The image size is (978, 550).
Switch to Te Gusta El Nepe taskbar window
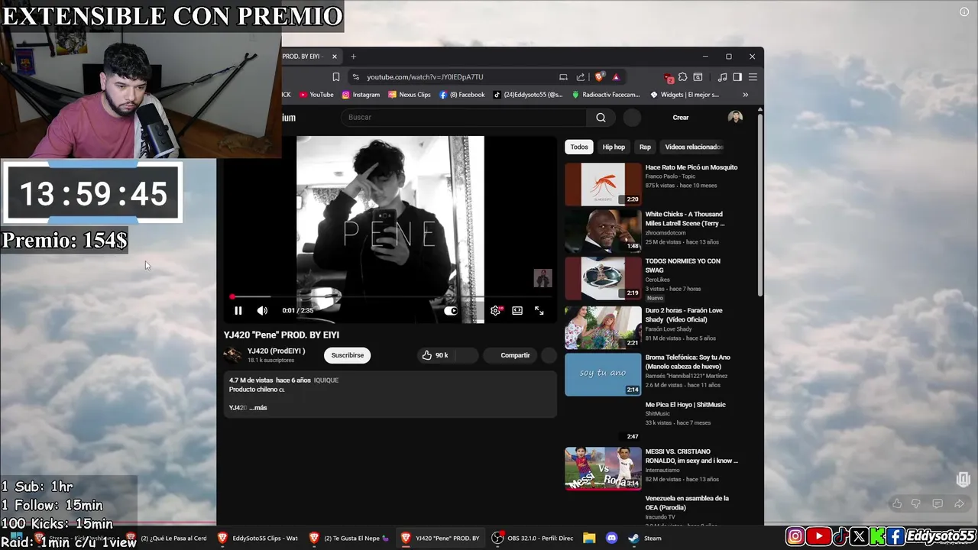349,538
